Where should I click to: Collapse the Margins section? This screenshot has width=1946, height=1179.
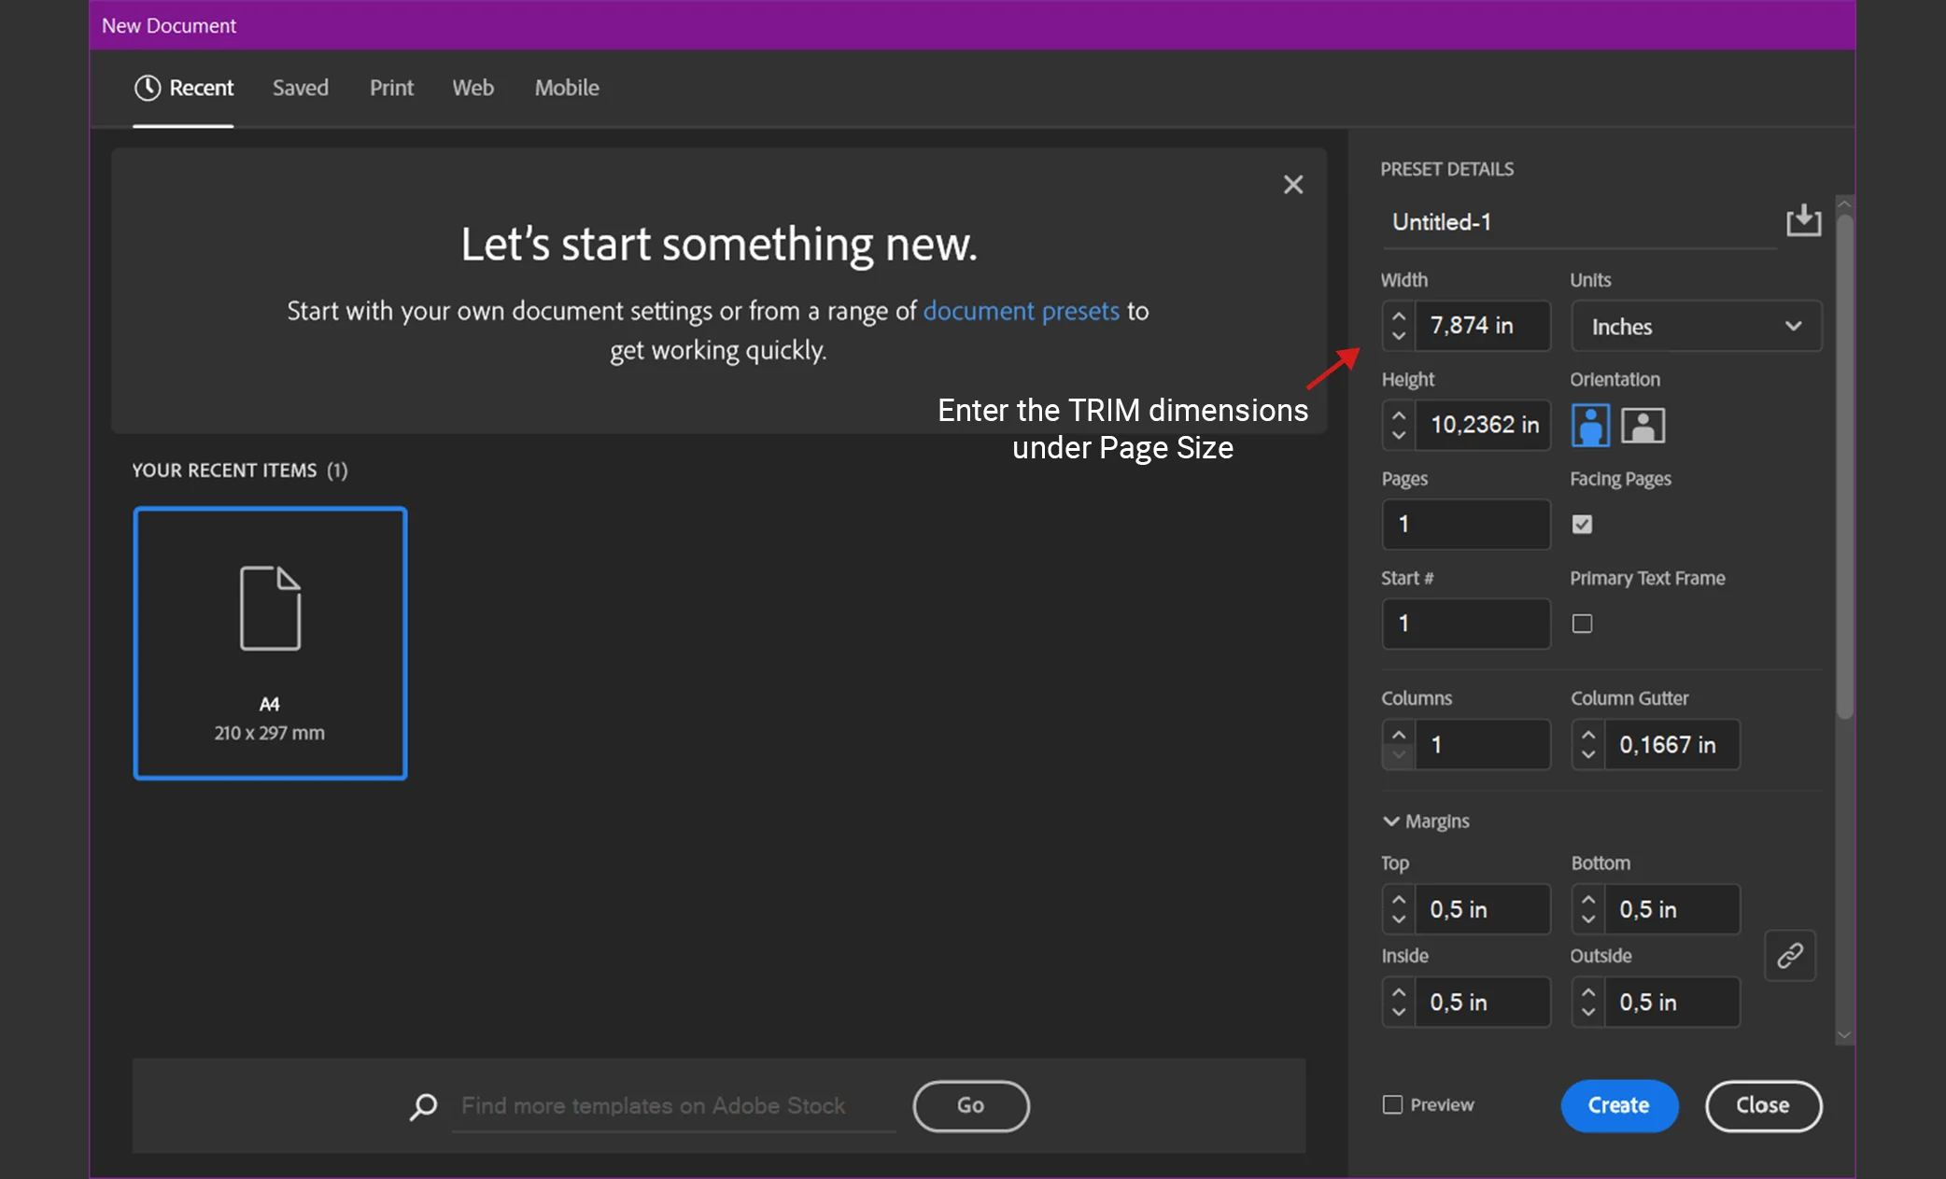click(x=1390, y=821)
